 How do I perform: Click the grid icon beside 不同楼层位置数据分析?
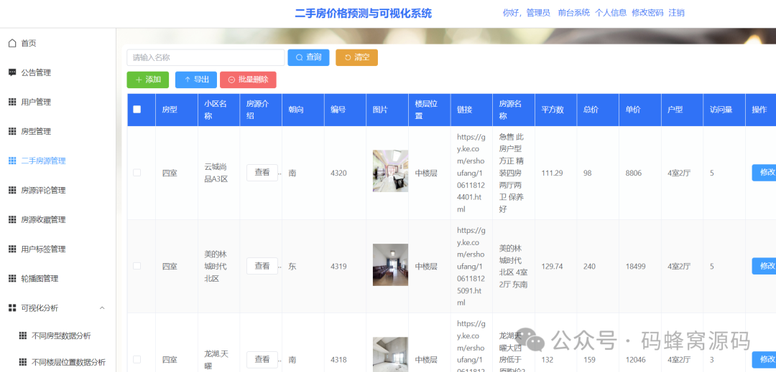tap(23, 362)
